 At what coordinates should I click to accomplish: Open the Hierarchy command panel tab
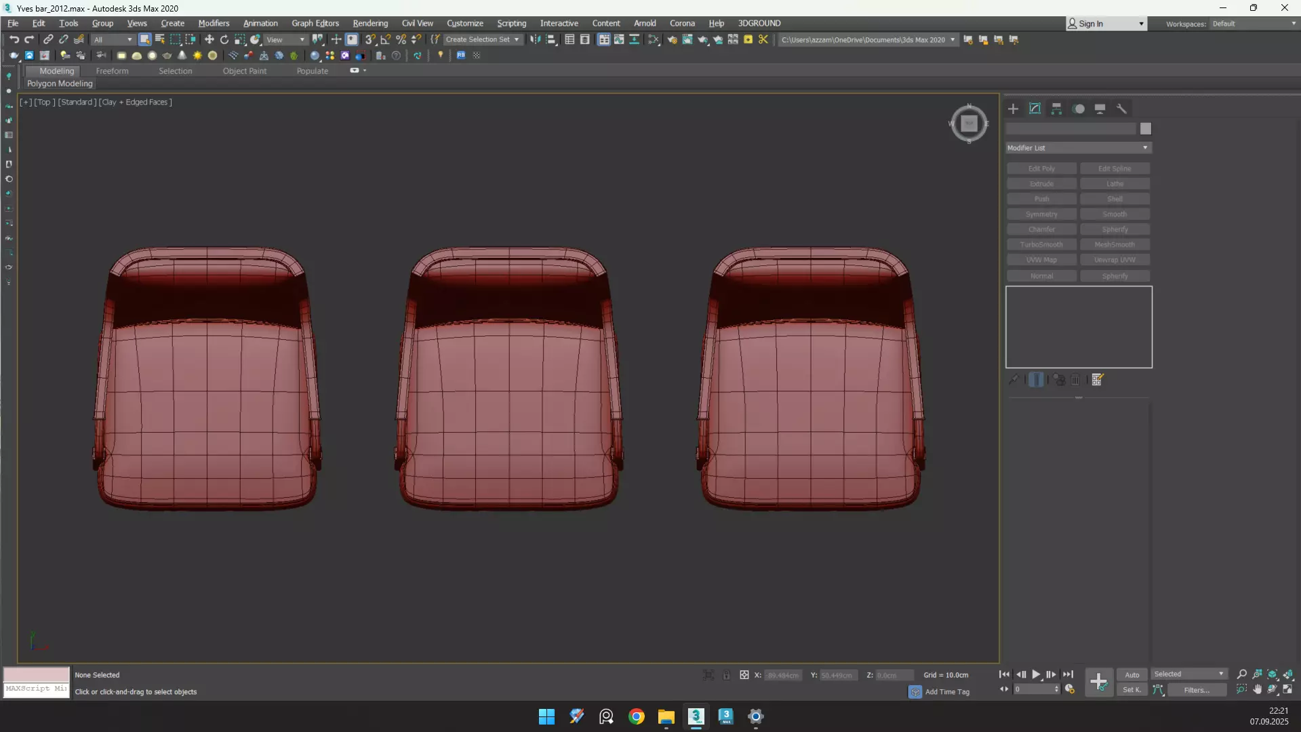click(x=1056, y=109)
